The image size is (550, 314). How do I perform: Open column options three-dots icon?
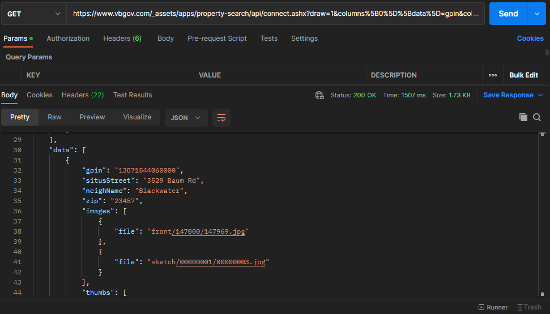click(x=492, y=75)
